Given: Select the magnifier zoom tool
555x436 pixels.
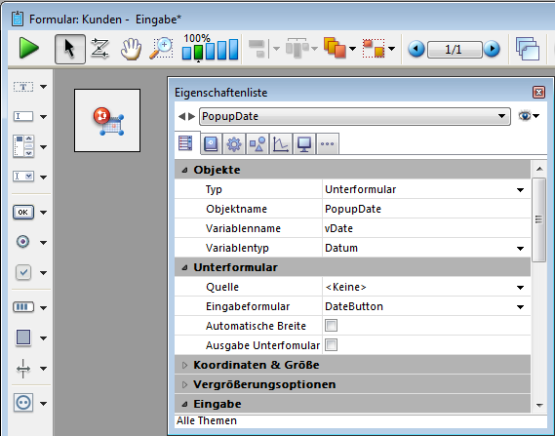Looking at the screenshot, I should coord(161,49).
